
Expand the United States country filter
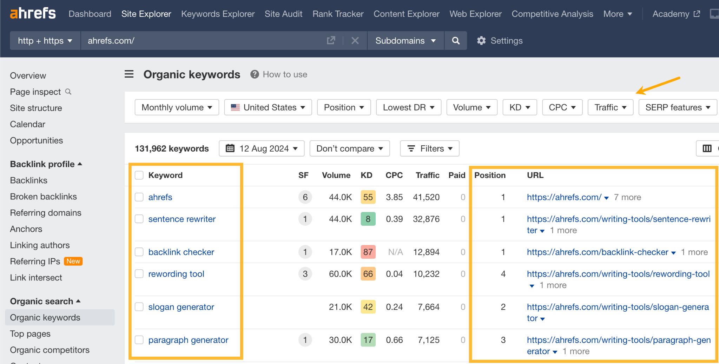tap(268, 107)
